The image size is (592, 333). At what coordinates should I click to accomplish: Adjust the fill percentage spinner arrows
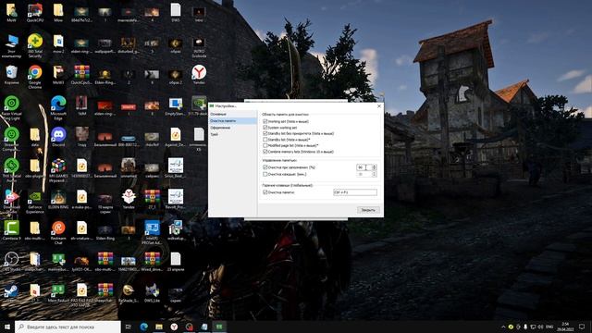tap(374, 167)
